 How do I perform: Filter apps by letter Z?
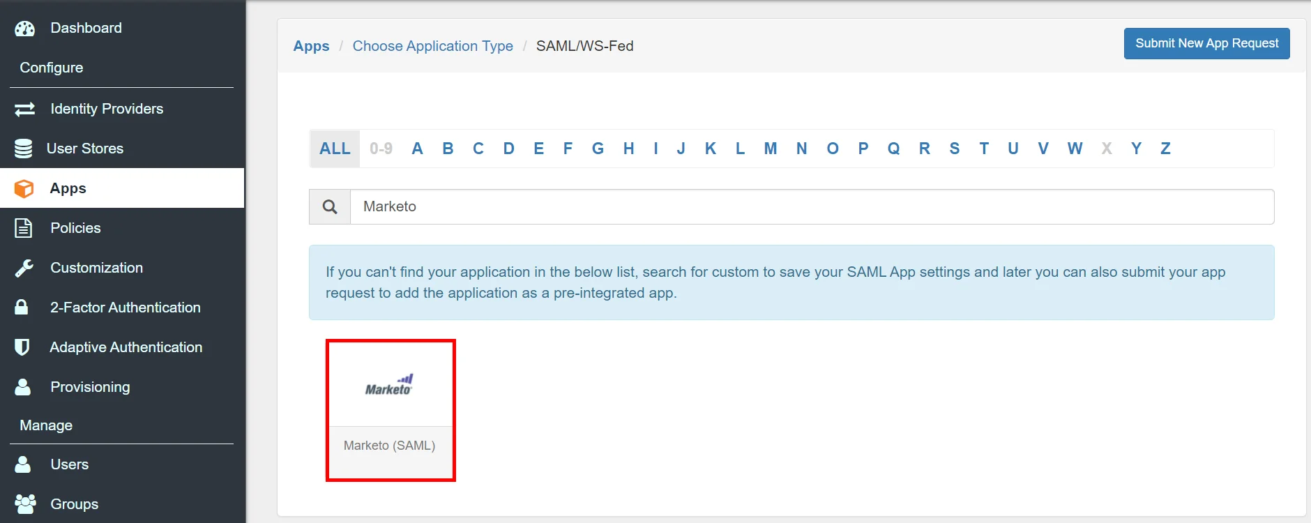point(1165,149)
